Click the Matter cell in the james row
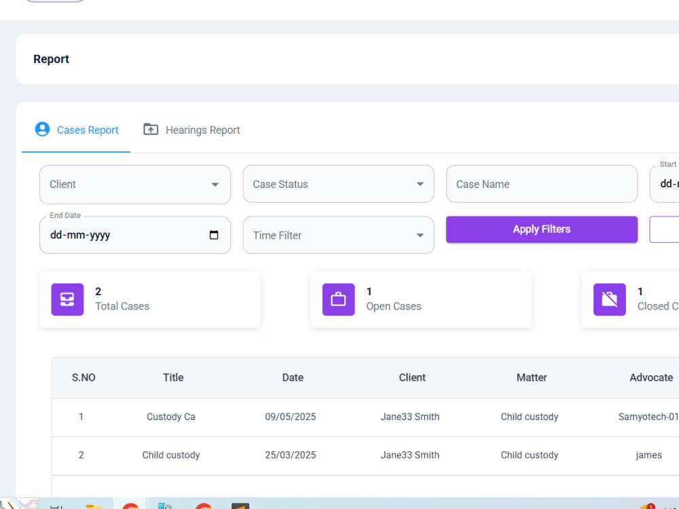Image resolution: width=679 pixels, height=509 pixels. 530,455
